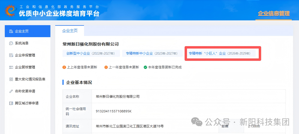Click company name value in 企业名称 row
This screenshot has height=134, width=299.
pos(118,97)
